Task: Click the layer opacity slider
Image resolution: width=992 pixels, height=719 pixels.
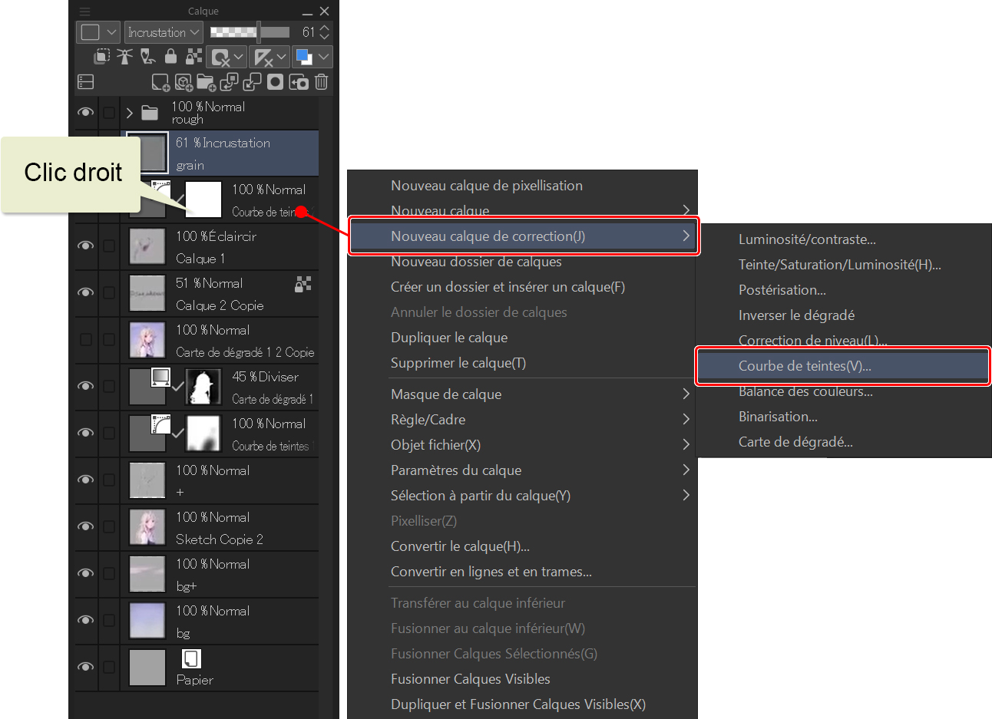Action: coord(250,32)
